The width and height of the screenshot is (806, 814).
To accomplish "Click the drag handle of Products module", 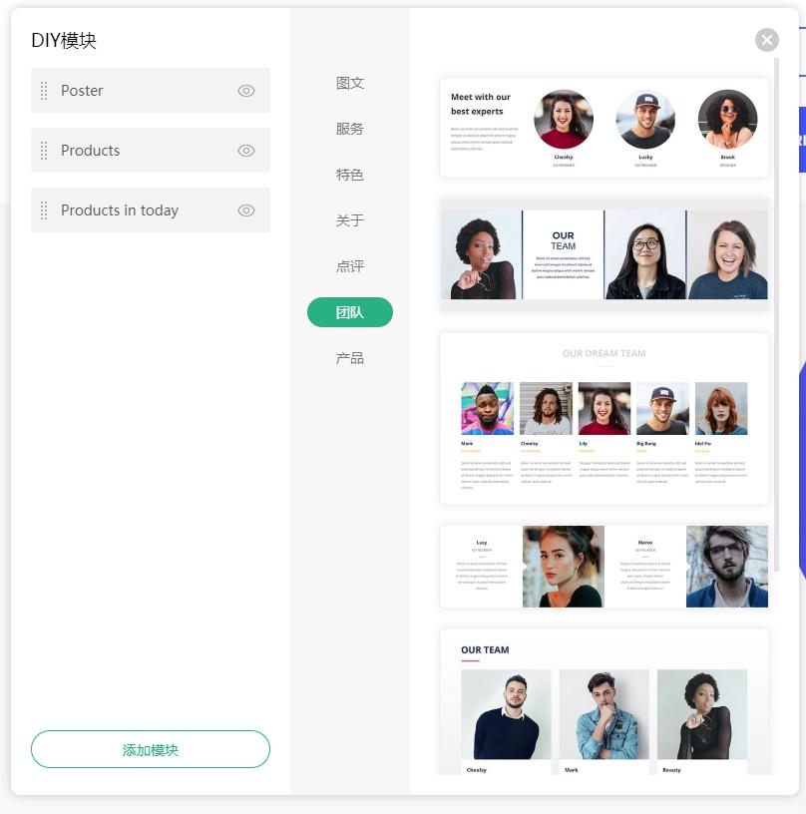I will (44, 151).
